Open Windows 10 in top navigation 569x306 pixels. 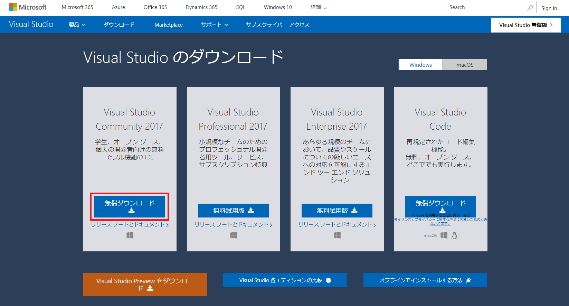(x=278, y=7)
